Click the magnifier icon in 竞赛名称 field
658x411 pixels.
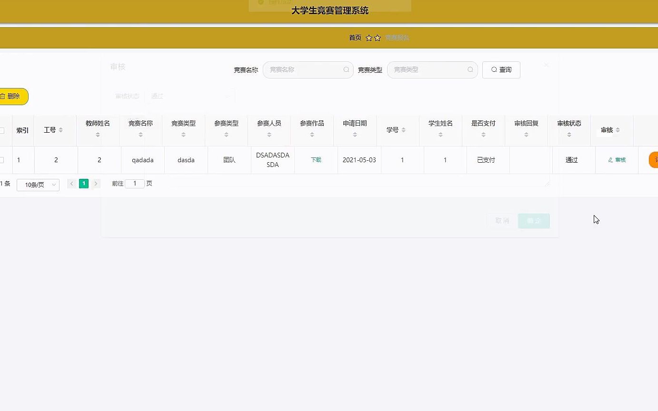pos(346,69)
